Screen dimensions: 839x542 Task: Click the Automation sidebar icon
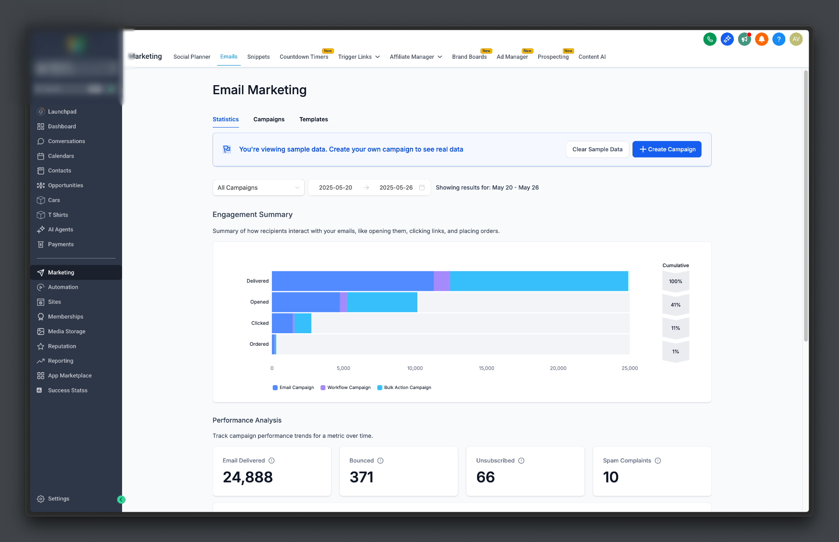click(x=41, y=287)
